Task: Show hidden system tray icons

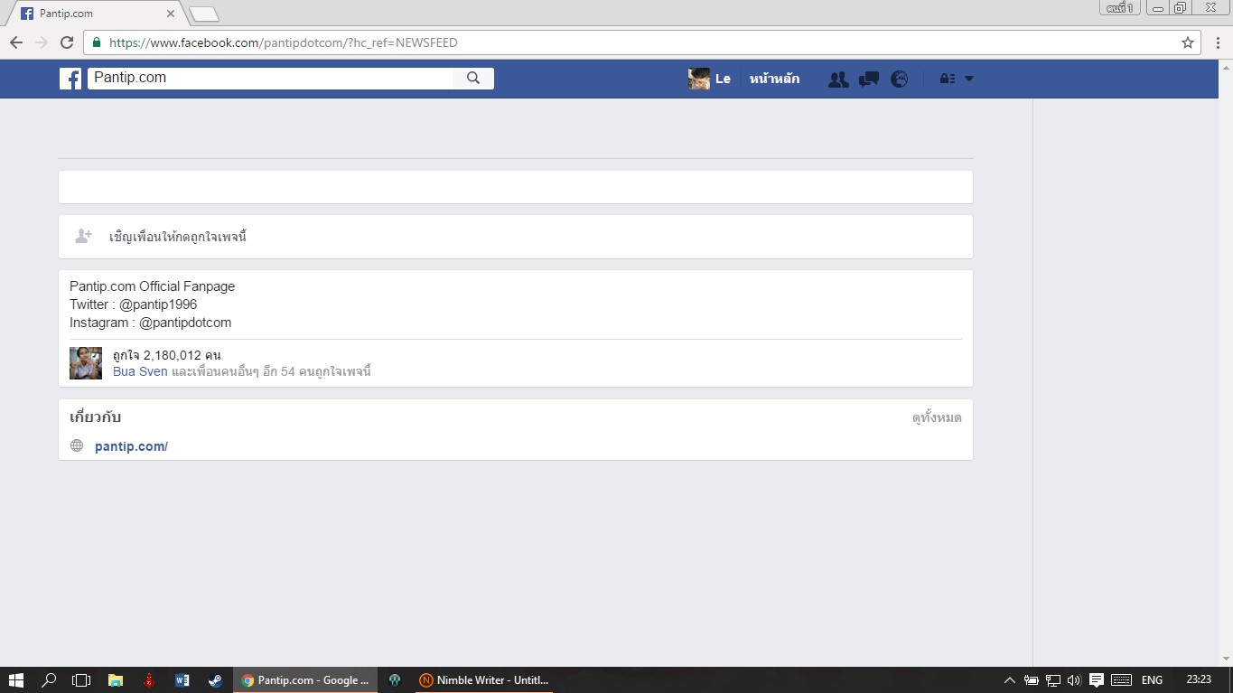Action: coord(1009,680)
